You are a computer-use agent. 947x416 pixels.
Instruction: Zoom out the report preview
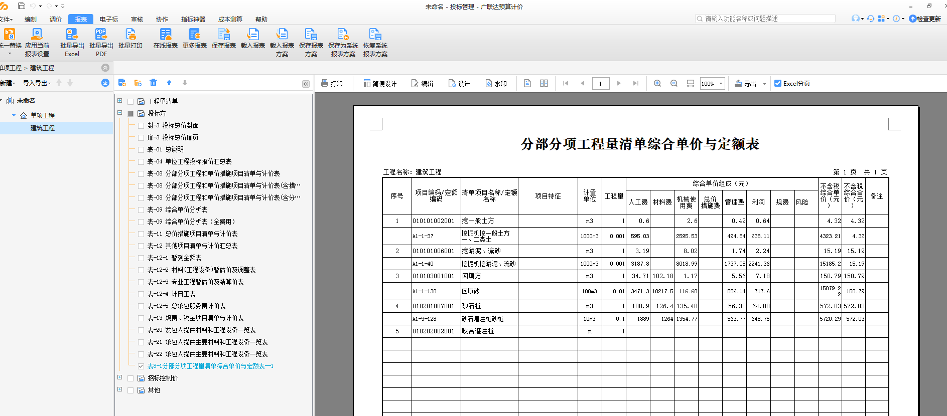click(x=674, y=83)
